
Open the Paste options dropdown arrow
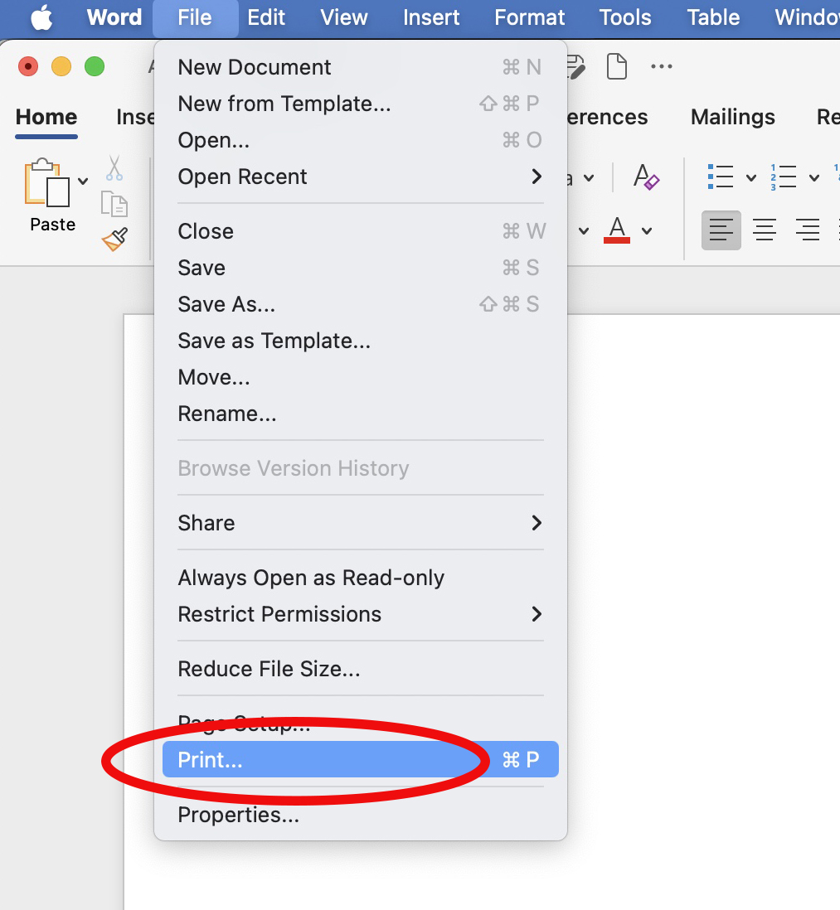pos(83,181)
